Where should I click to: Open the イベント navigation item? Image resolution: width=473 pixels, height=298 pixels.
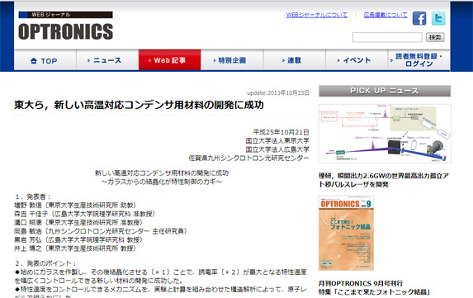coord(357,60)
